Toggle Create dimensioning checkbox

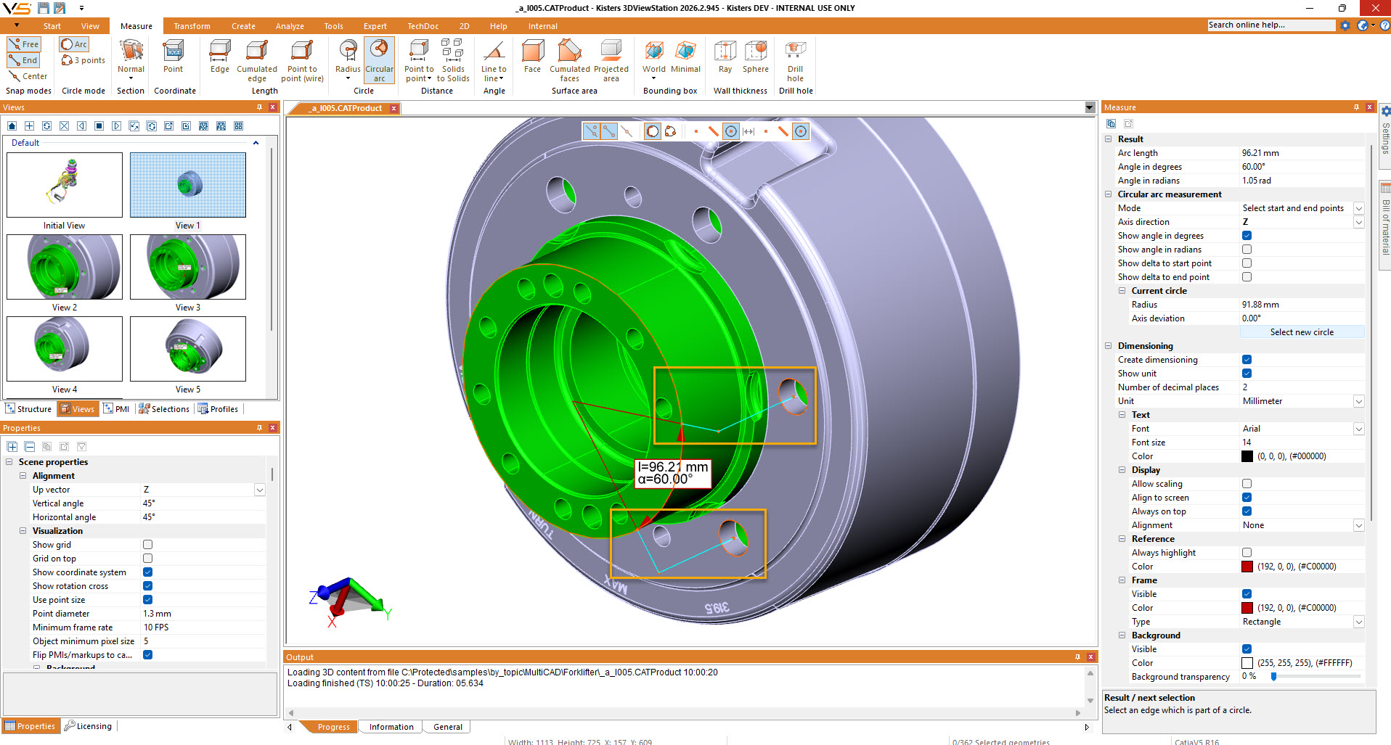pos(1247,360)
